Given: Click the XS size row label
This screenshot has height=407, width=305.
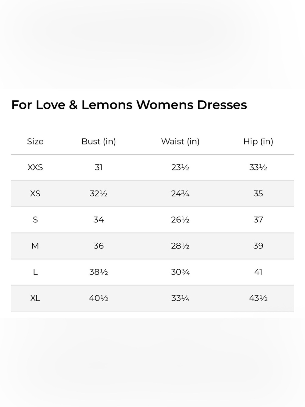Looking at the screenshot, I should pyautogui.click(x=35, y=194).
